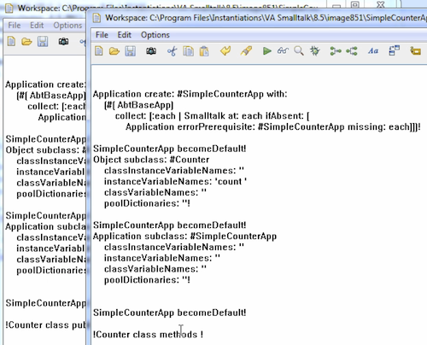Viewport: 427px width, 345px height.
Task: Click open folder icon in back Workspace window
Action: (x=26, y=42)
